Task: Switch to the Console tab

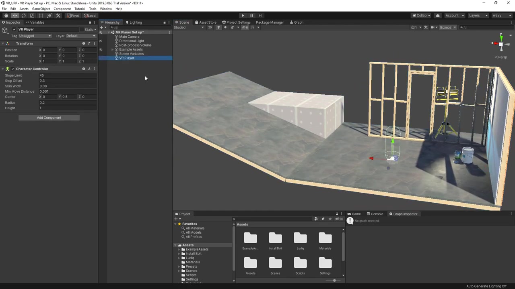Action: pos(377,214)
